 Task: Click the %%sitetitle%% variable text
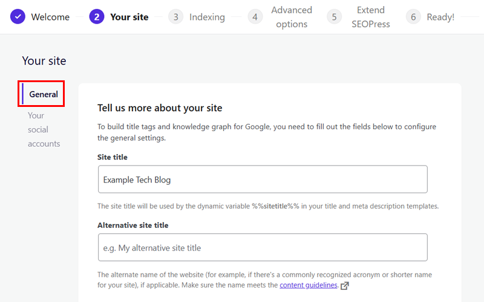(x=275, y=206)
